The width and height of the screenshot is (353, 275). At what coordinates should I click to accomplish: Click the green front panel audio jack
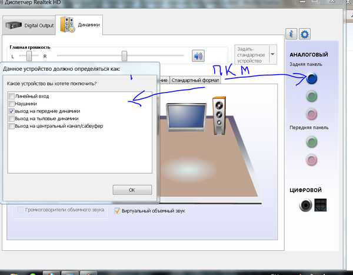312,142
